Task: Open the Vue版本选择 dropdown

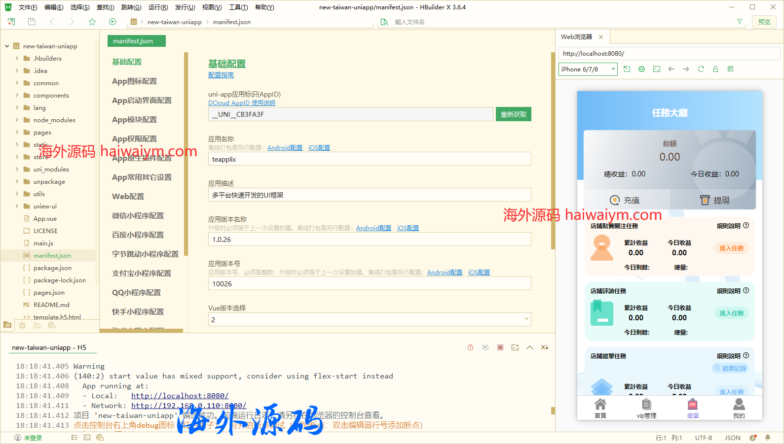Action: tap(369, 319)
